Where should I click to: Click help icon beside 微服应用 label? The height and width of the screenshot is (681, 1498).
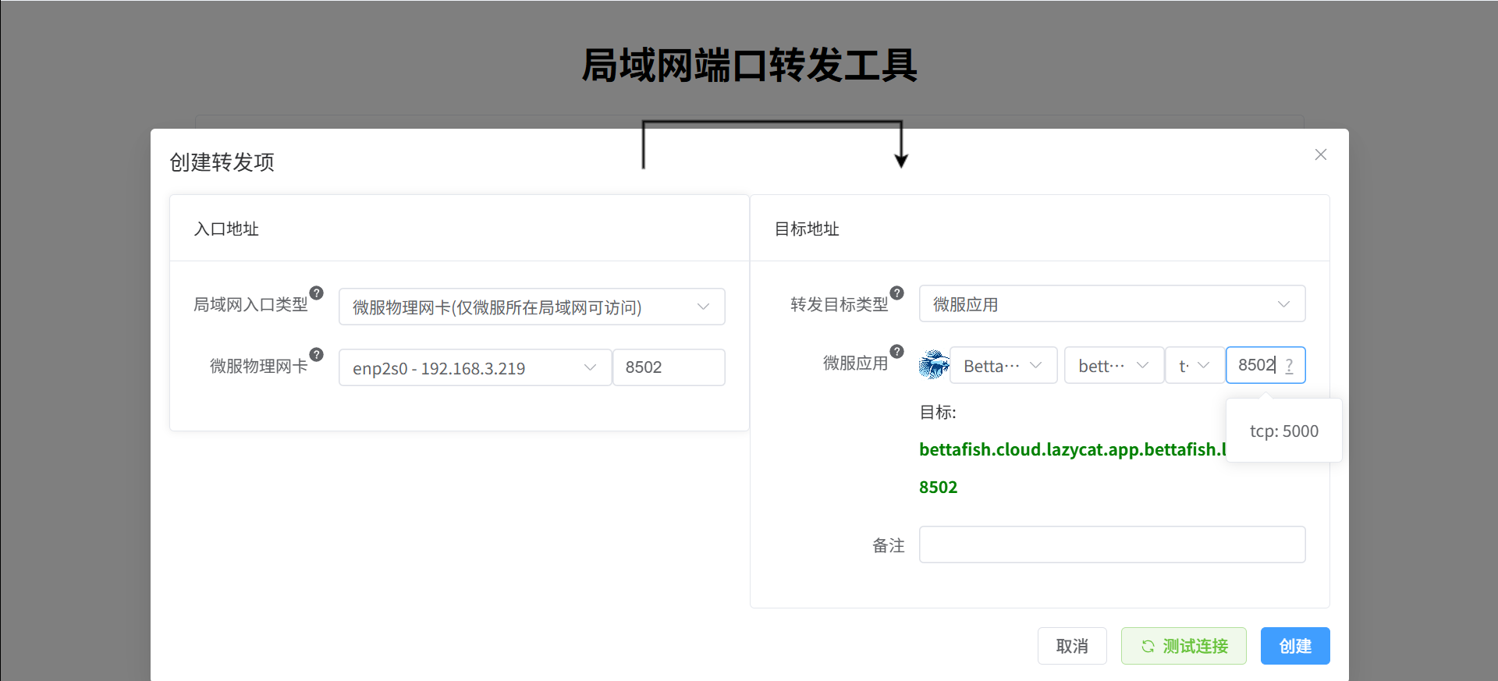[x=897, y=352]
